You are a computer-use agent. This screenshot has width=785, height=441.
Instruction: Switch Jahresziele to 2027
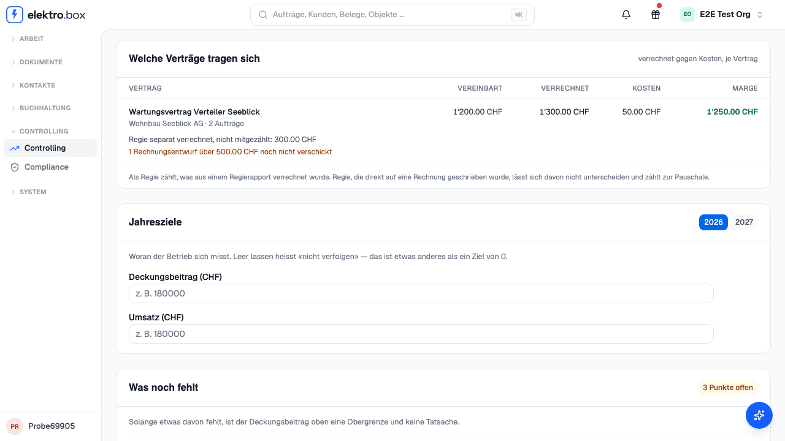coord(744,222)
